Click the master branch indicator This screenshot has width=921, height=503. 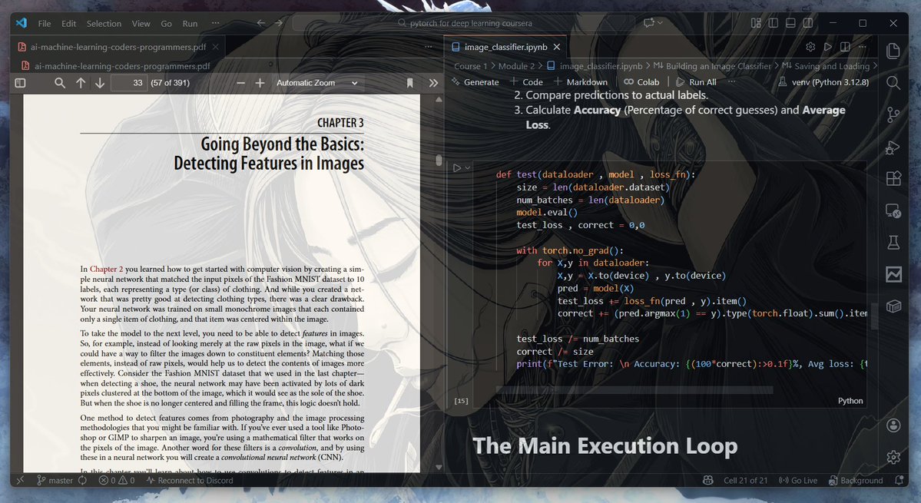(55, 480)
